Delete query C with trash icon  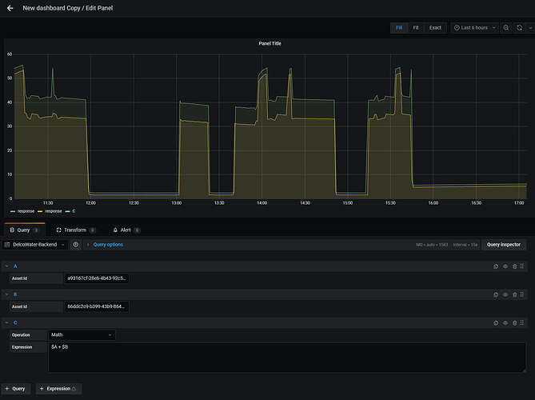[514, 323]
